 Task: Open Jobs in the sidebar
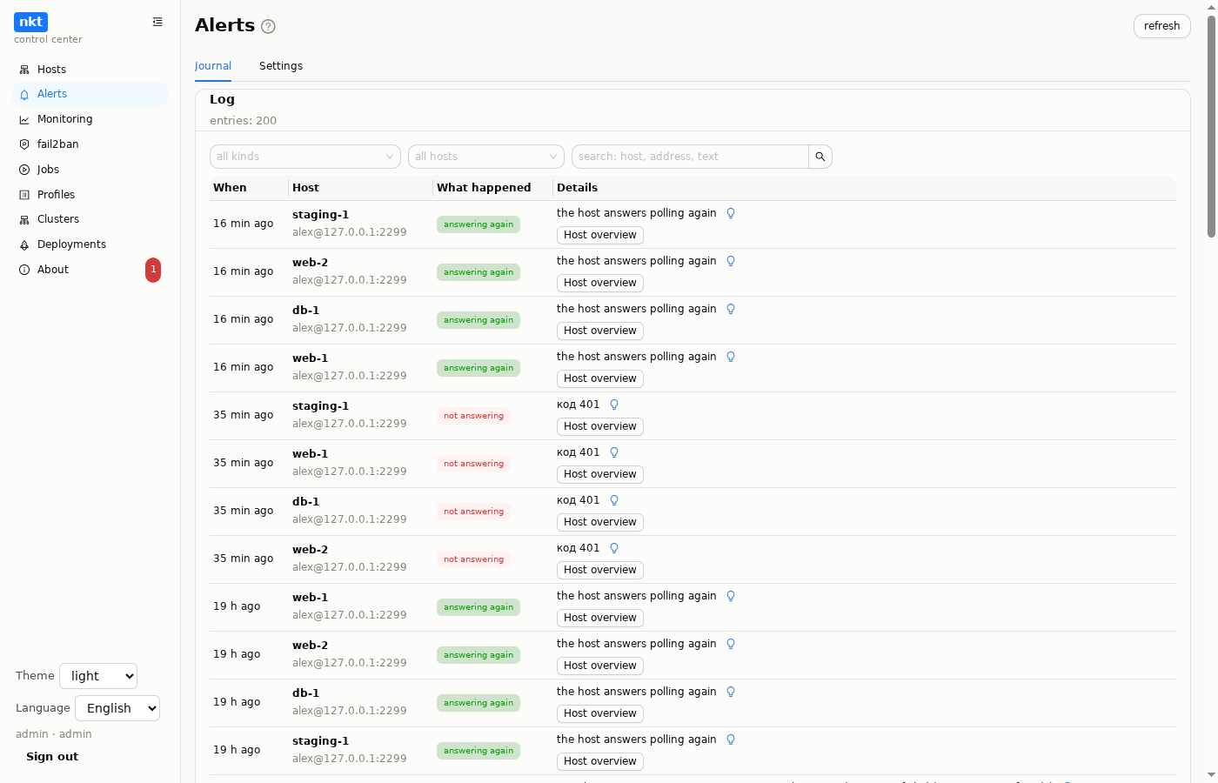click(x=90, y=170)
